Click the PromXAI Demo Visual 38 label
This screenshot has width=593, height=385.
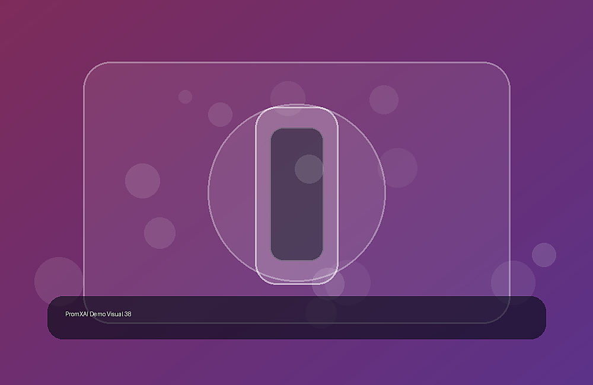(x=98, y=314)
